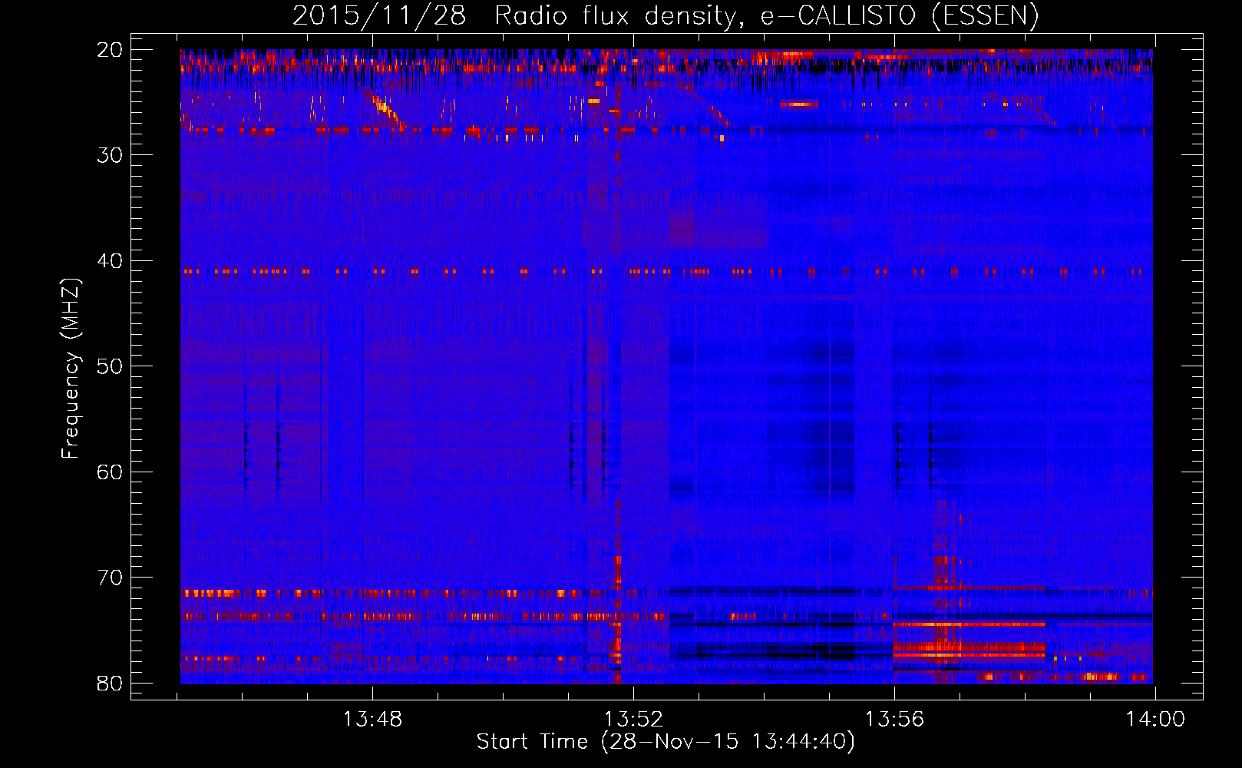Click the 30 frequency tick label
The height and width of the screenshot is (768, 1242).
110,155
